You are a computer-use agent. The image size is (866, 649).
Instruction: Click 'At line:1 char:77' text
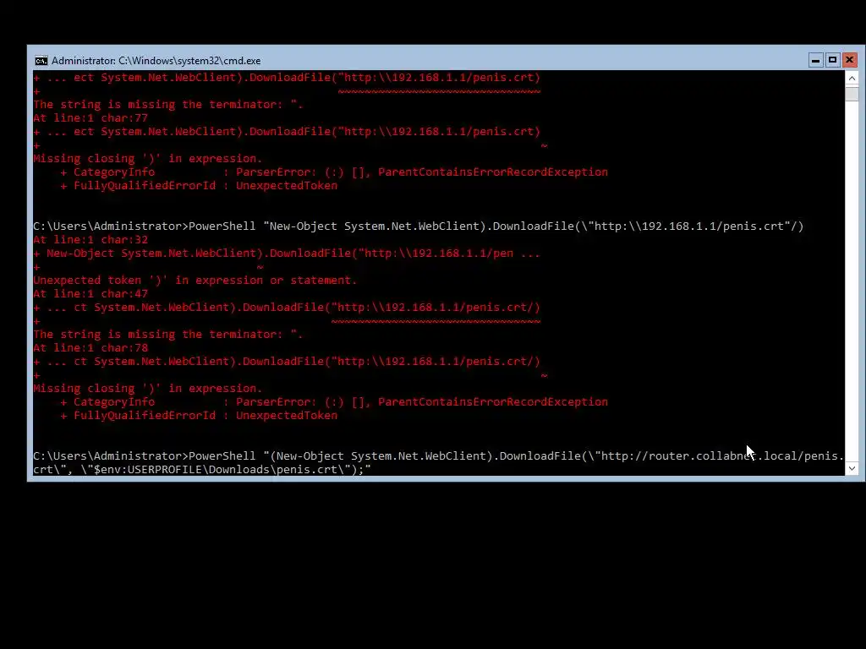(x=90, y=118)
